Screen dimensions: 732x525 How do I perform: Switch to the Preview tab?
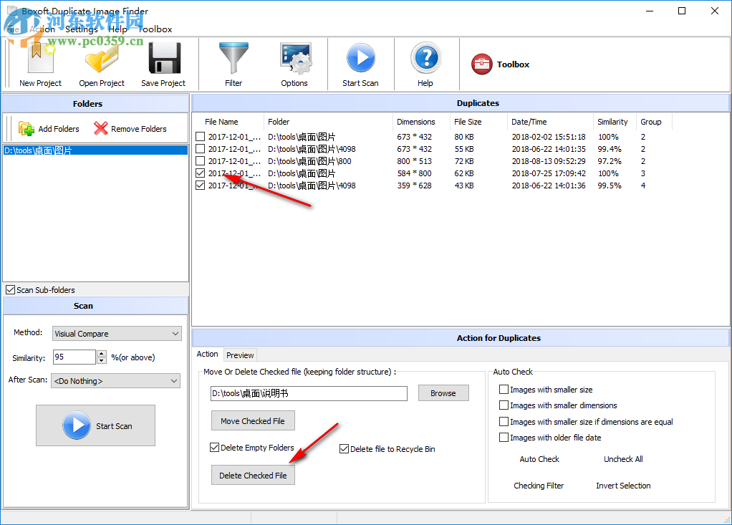(240, 355)
